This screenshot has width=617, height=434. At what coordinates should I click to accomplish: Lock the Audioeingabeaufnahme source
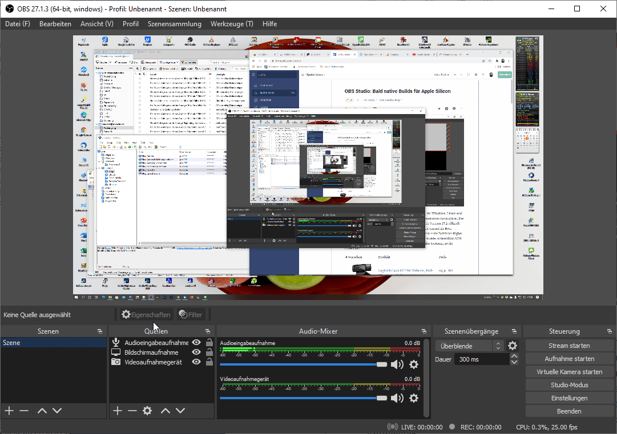[x=209, y=342]
